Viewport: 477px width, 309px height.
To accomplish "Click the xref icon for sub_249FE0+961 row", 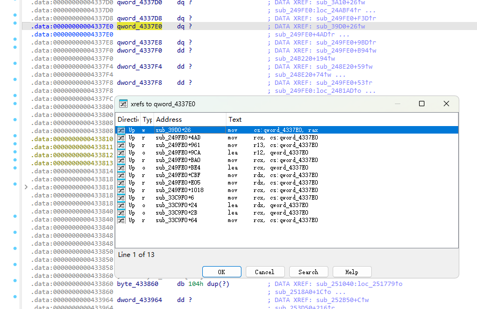I will coord(121,145).
